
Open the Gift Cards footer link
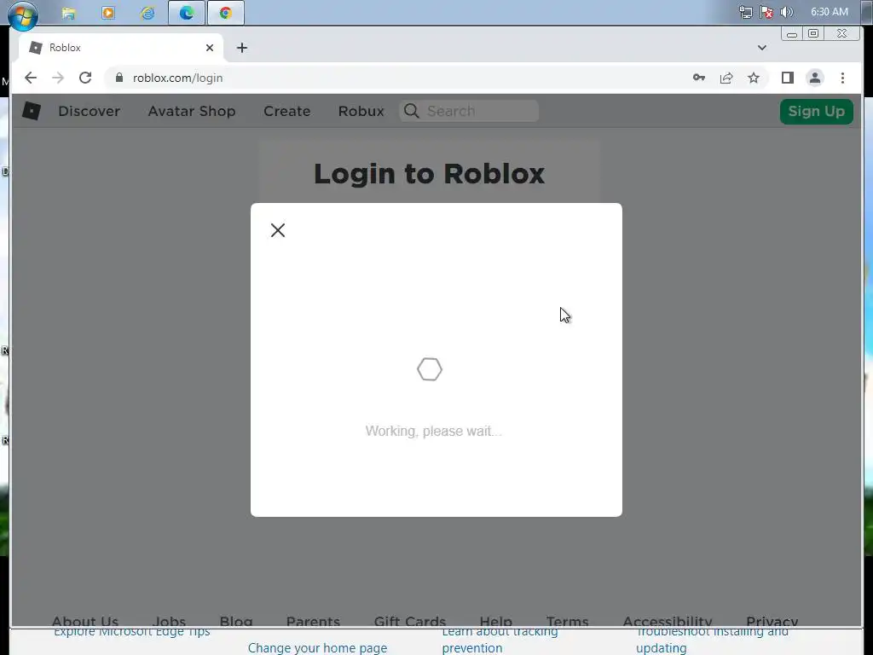pyautogui.click(x=410, y=621)
